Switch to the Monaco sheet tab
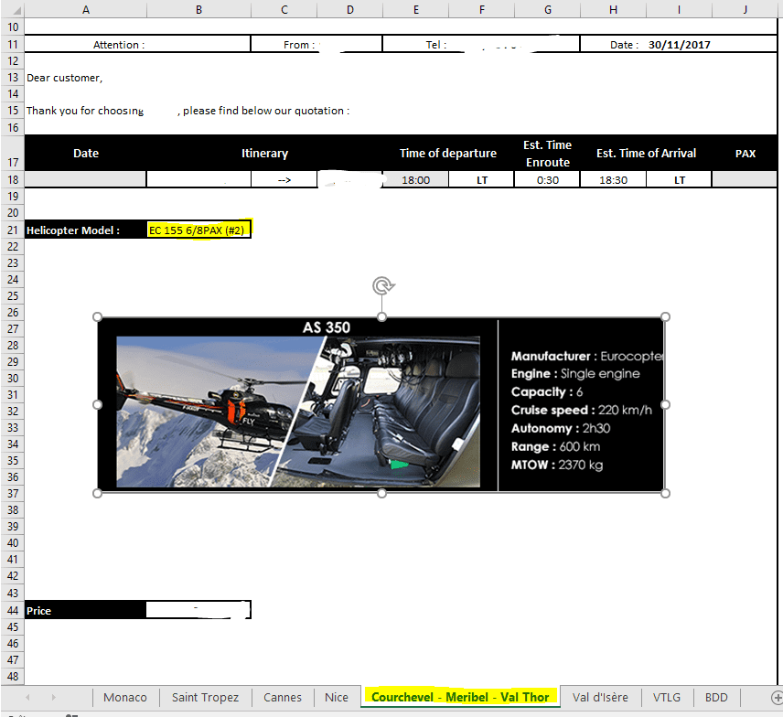This screenshot has width=783, height=717. coord(125,698)
